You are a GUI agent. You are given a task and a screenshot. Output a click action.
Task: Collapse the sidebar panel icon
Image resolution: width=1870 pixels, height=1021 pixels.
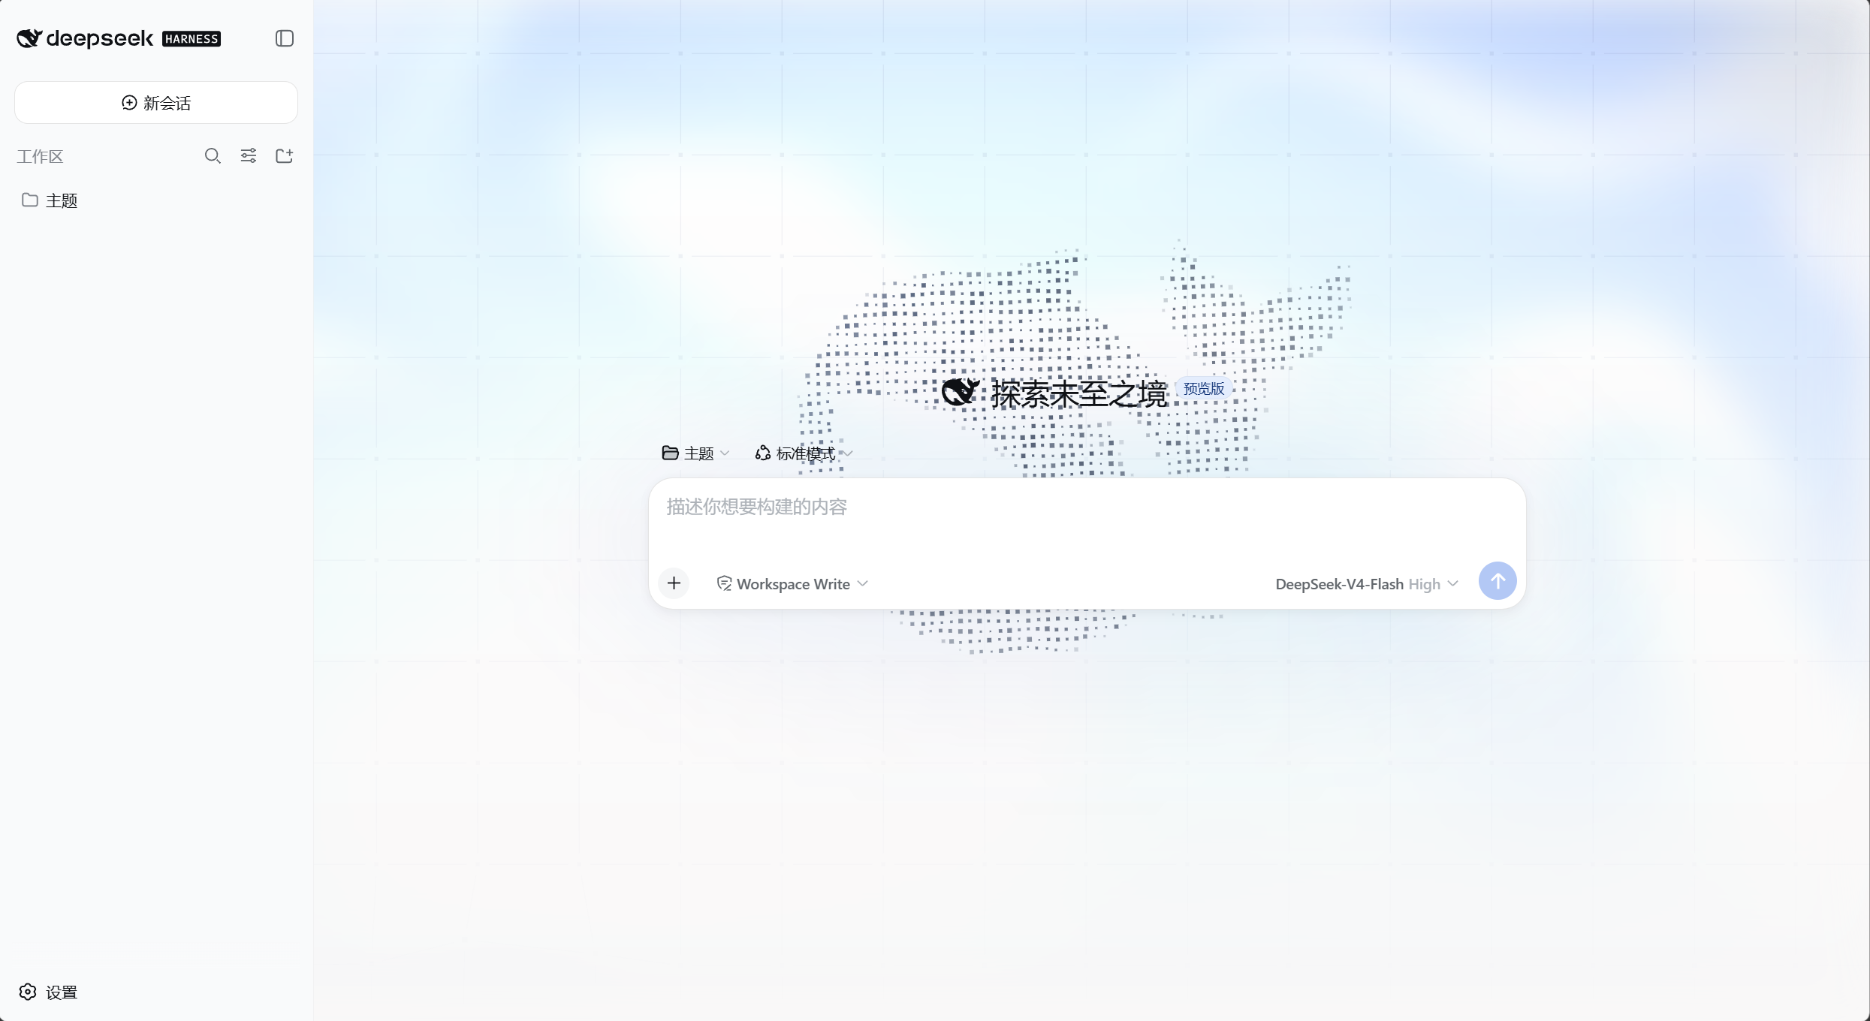[285, 38]
